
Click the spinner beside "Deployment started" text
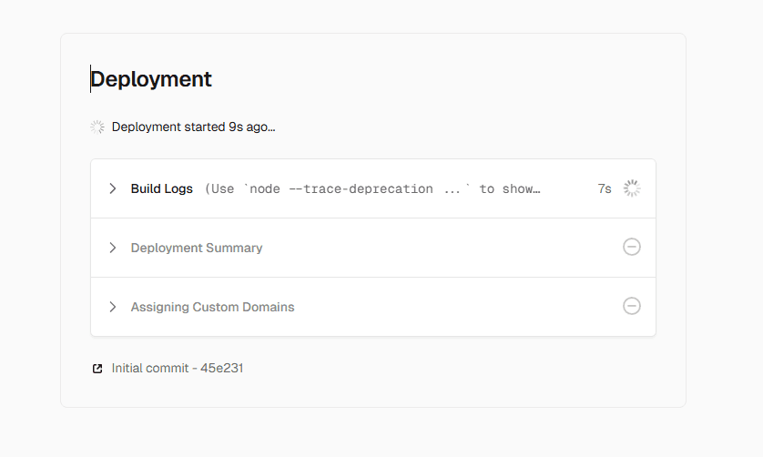point(97,127)
